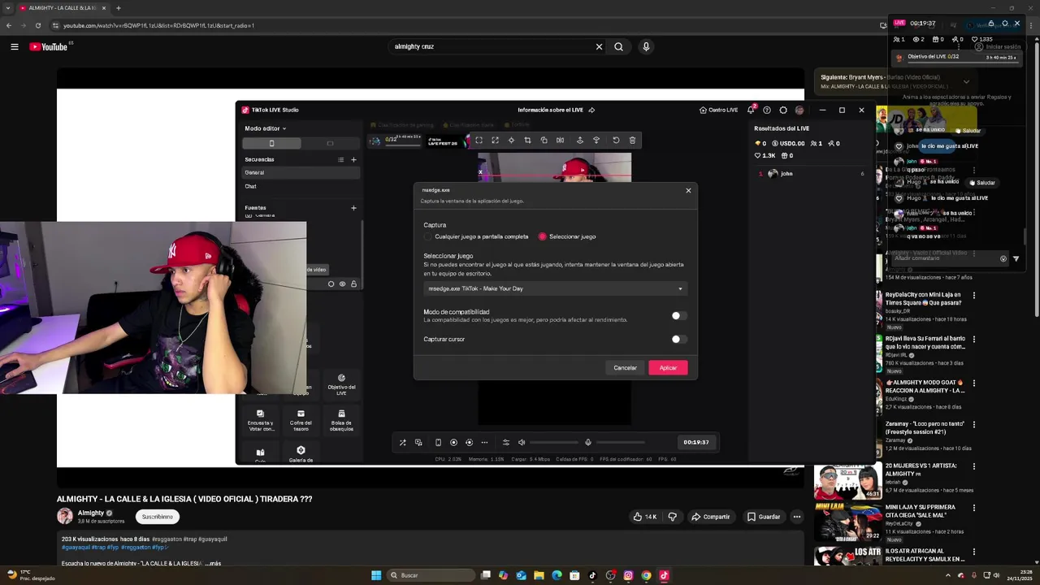Click the magic wand effects icon in the bottom bar
The width and height of the screenshot is (1040, 585).
(402, 442)
